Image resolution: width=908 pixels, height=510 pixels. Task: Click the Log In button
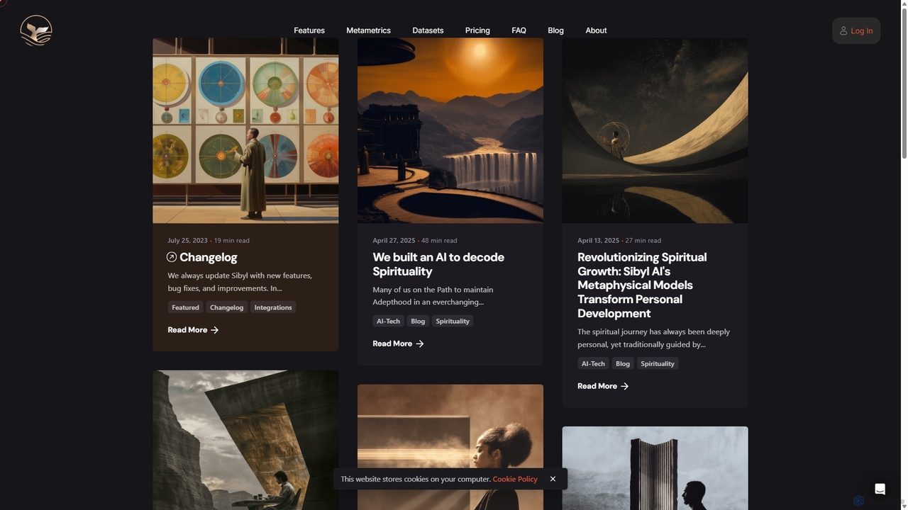[856, 30]
